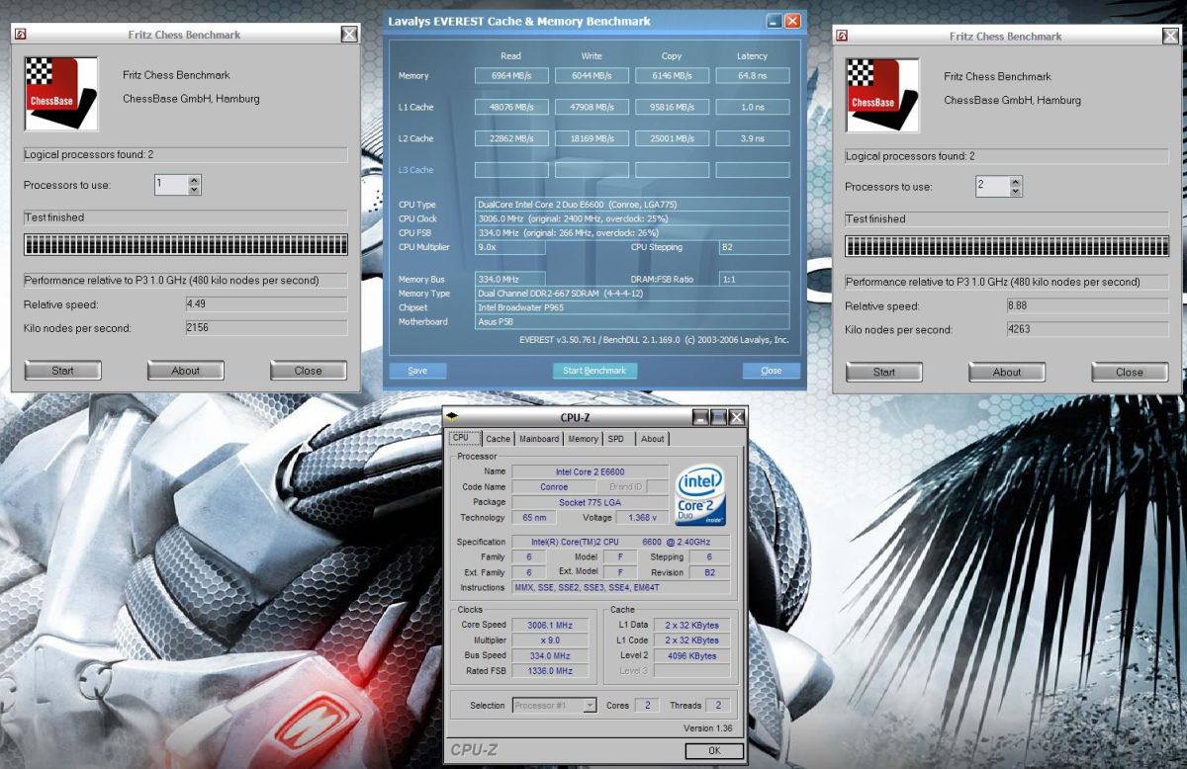Start the benchmark in the left Fritz window
This screenshot has width=1187, height=769.
click(x=62, y=371)
